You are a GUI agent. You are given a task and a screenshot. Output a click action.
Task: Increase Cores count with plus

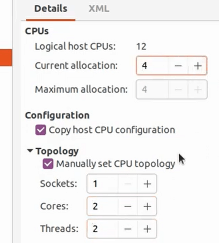[x=147, y=206]
